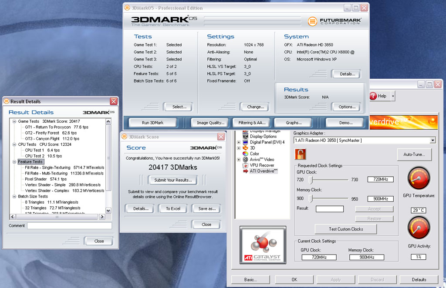Export the score with To Excel
The height and width of the screenshot is (288, 446).
173,208
